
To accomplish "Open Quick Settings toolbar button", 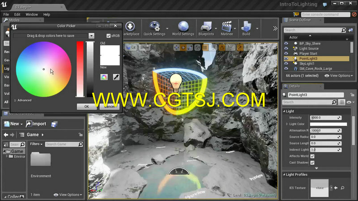I will click(x=154, y=29).
